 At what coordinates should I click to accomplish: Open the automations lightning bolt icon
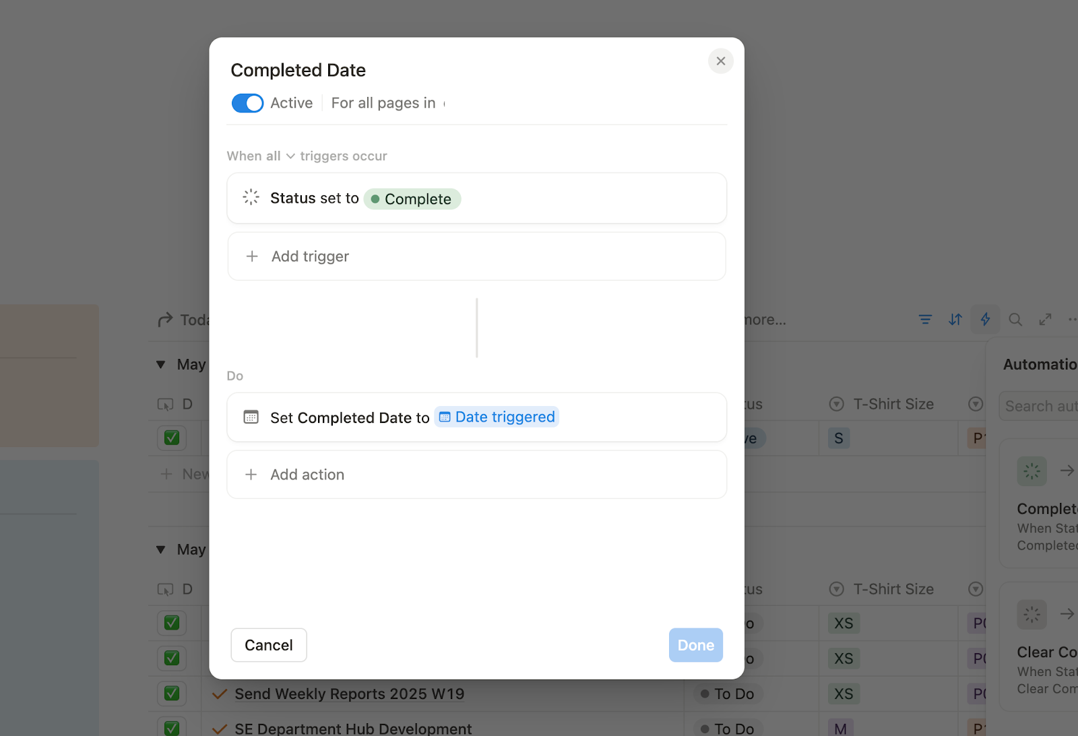[x=985, y=320]
